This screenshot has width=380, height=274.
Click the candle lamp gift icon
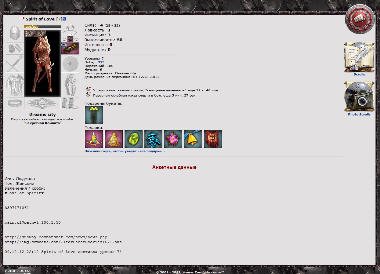[x=94, y=139]
